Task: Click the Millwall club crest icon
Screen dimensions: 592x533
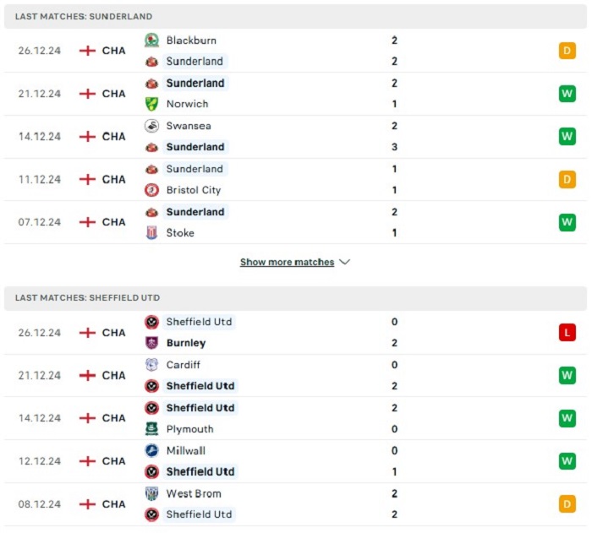Action: [x=151, y=451]
